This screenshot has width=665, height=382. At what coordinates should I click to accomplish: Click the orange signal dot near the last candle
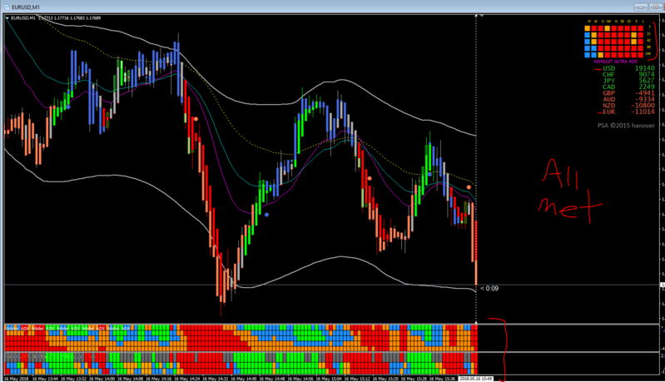469,187
